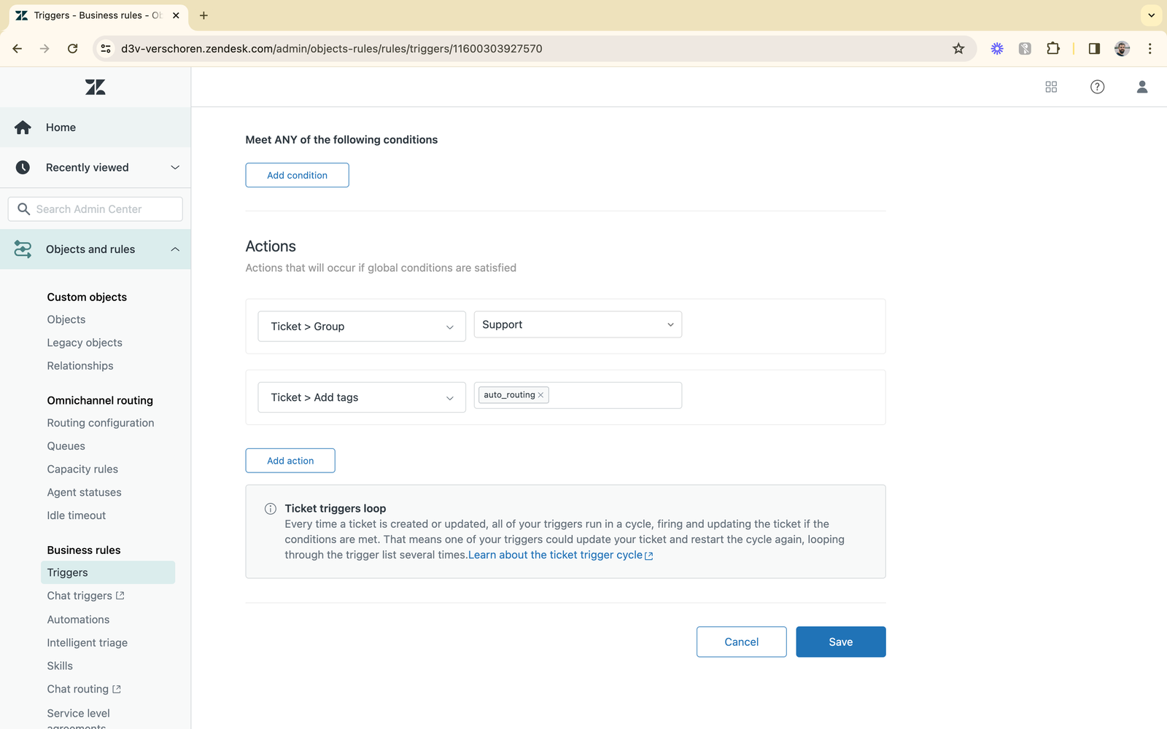Viewport: 1167px width, 729px height.
Task: Open the Ticket > Group action dropdown
Action: pyautogui.click(x=361, y=326)
